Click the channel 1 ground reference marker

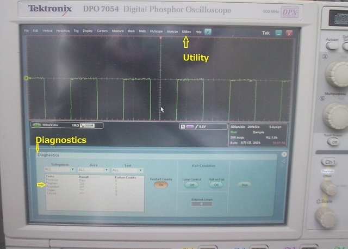point(27,78)
